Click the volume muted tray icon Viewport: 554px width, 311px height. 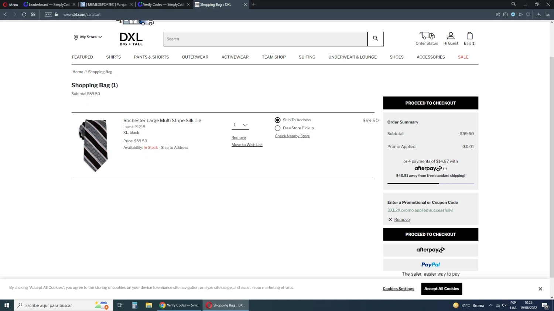click(x=504, y=305)
